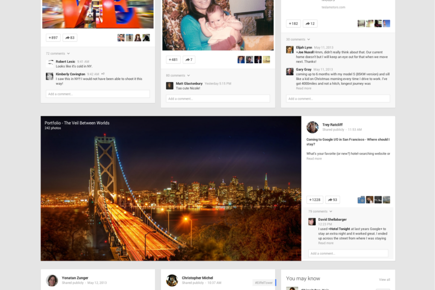Image resolution: width=435 pixels, height=290 pixels.
Task: Toggle +1 on the +481 post
Action: [173, 60]
